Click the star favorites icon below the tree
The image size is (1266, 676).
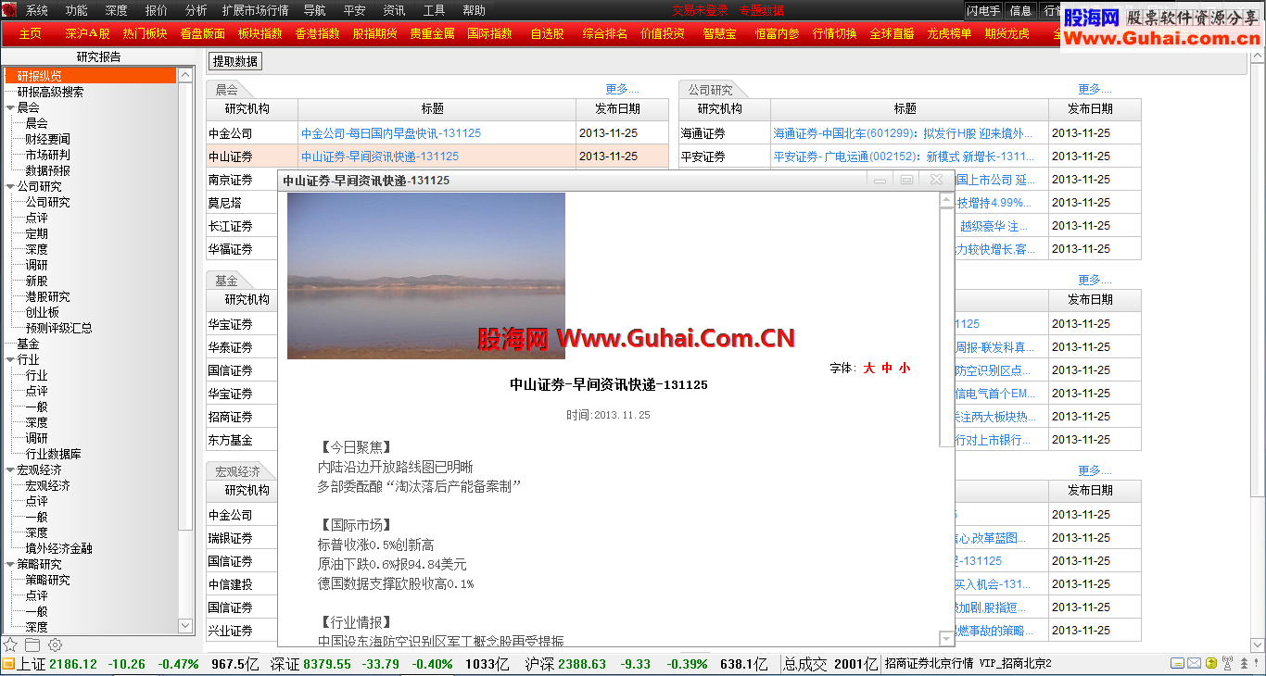tap(10, 645)
